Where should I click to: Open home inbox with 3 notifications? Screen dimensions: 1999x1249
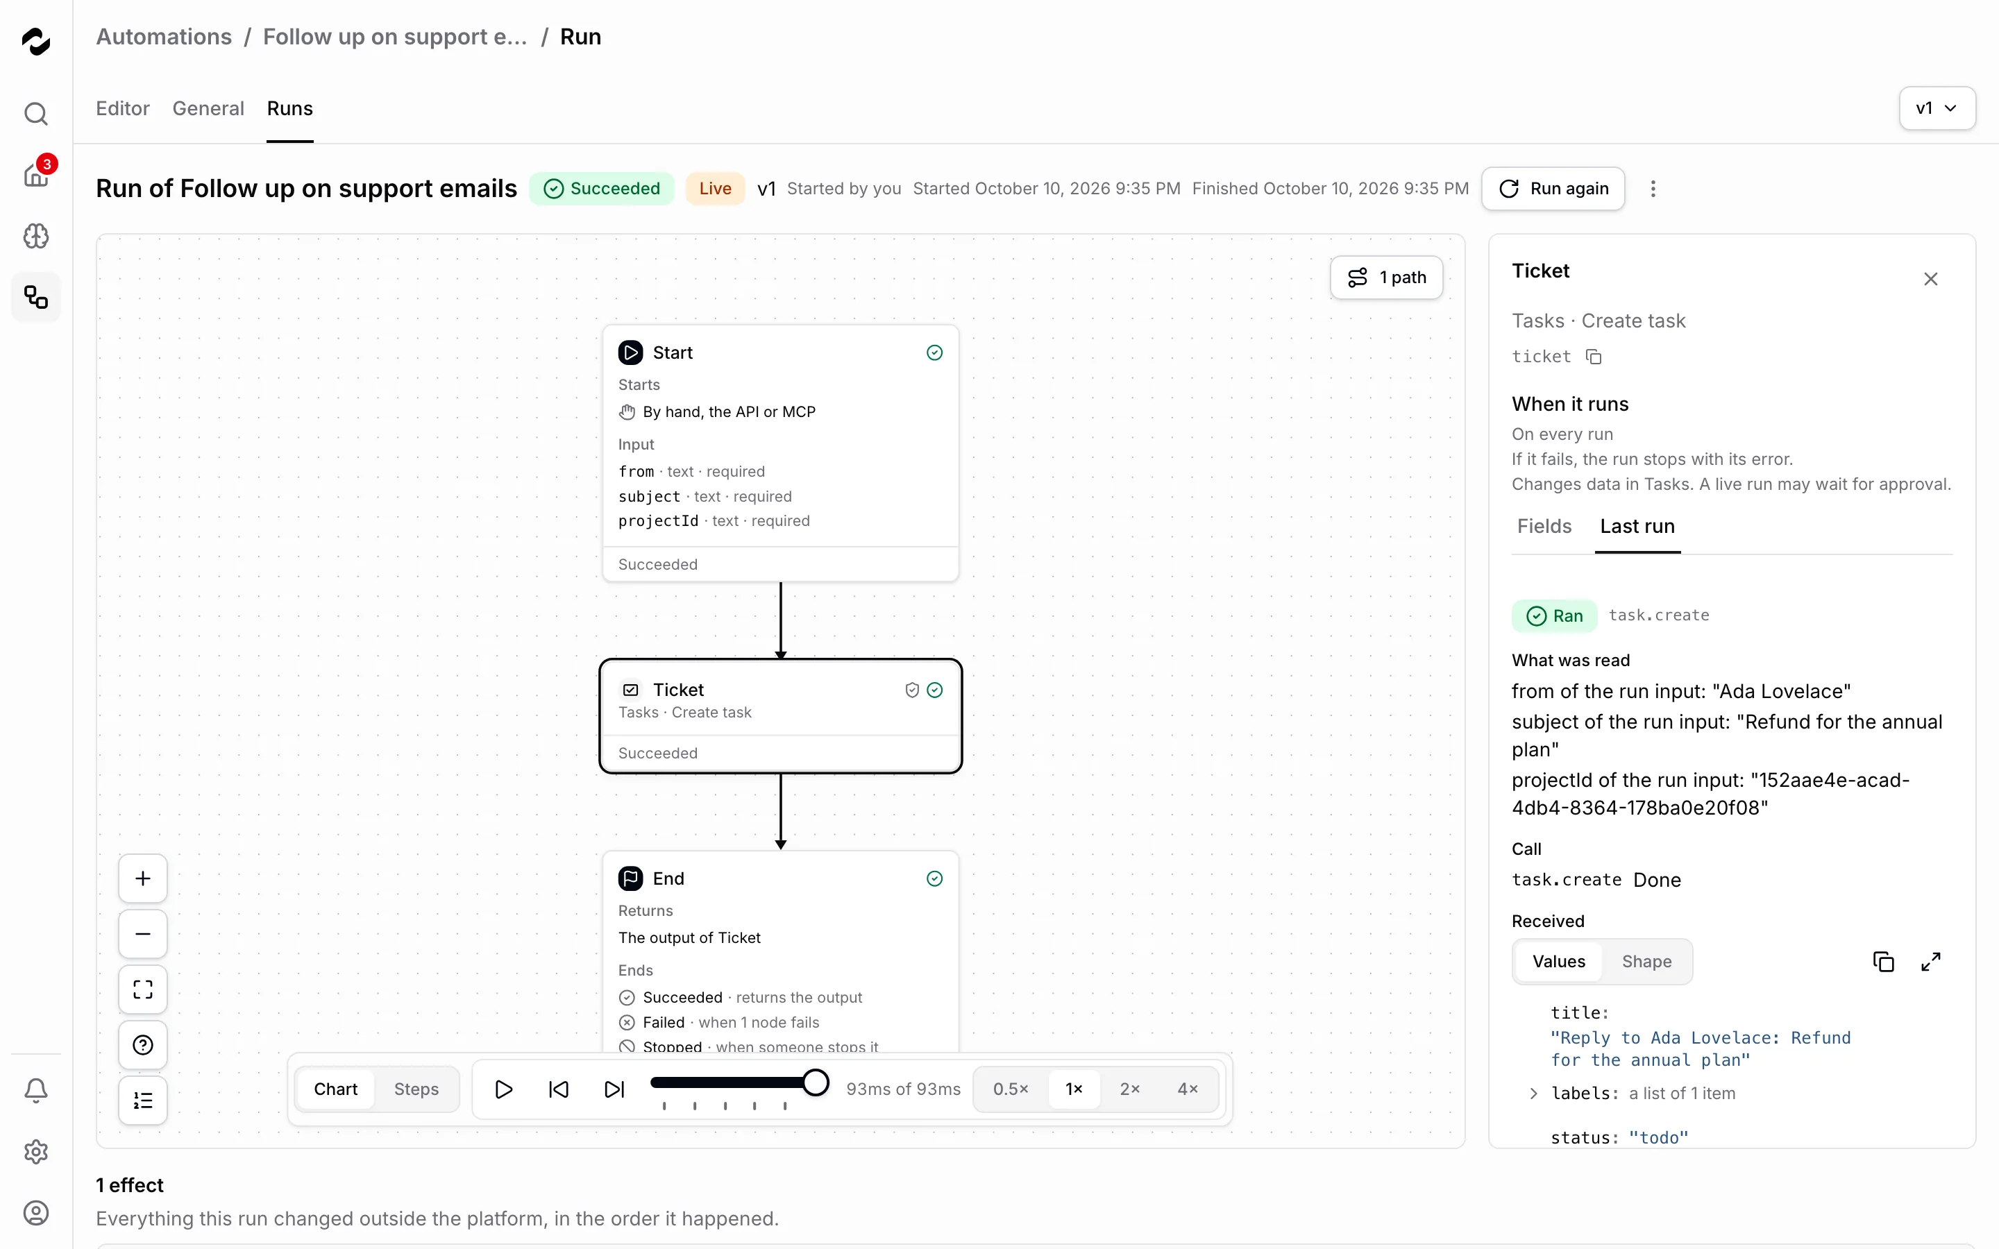coord(35,174)
